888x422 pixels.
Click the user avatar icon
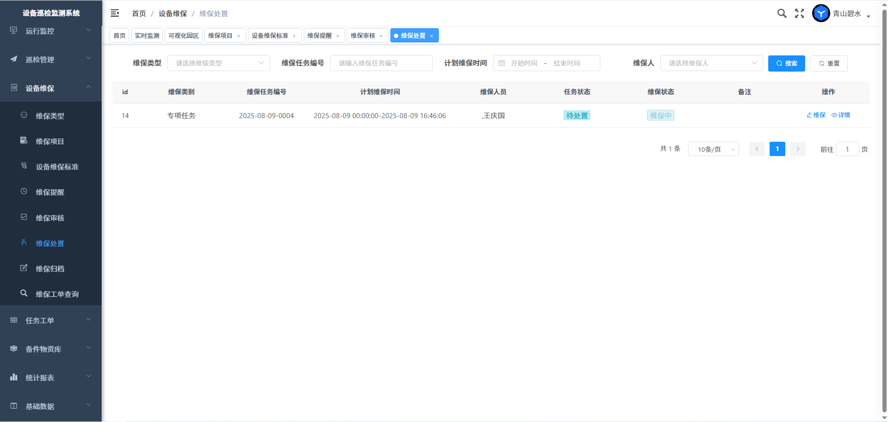pos(821,13)
